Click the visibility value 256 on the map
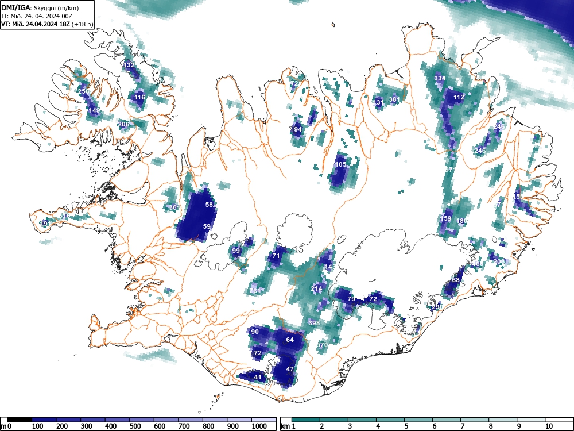This screenshot has width=574, height=431. (x=83, y=91)
